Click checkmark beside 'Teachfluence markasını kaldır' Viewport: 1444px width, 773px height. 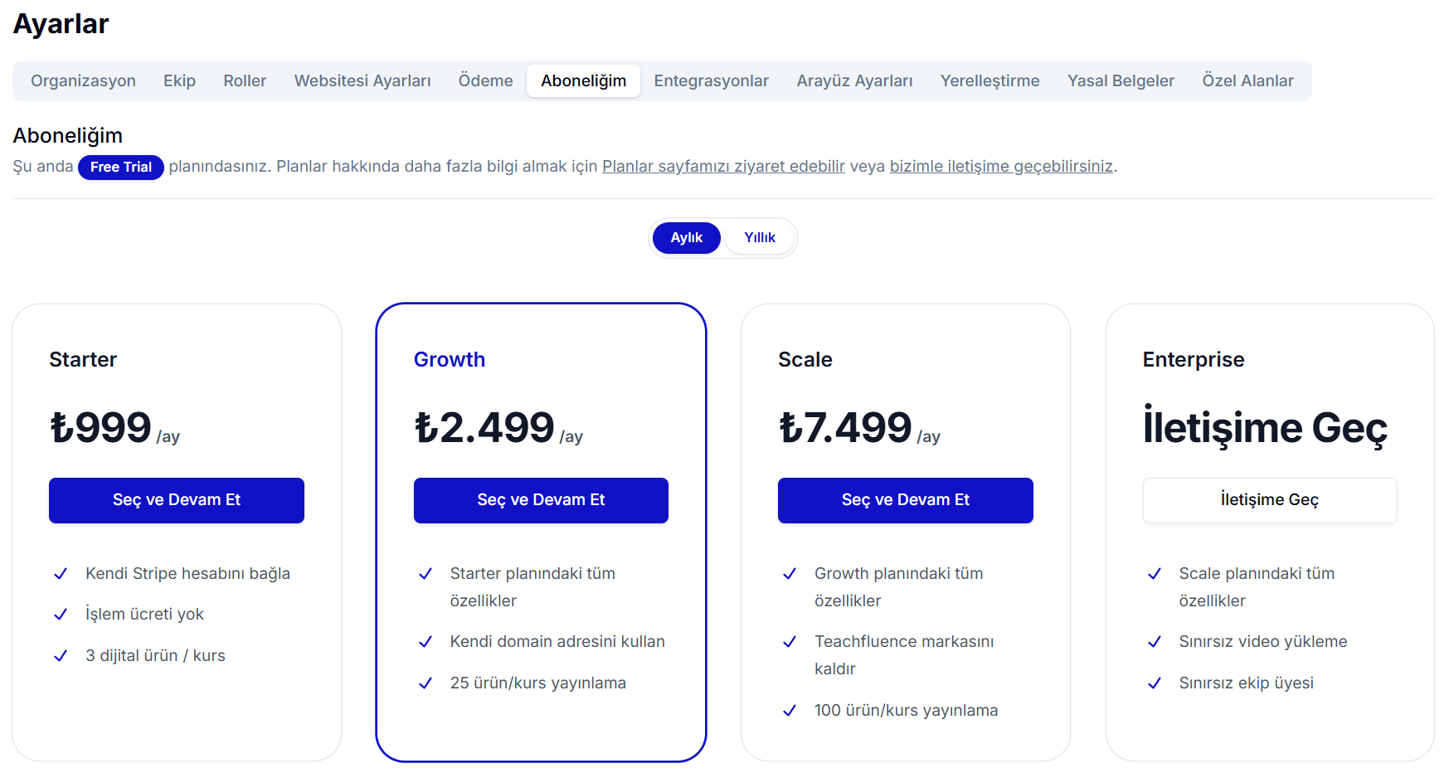pos(790,642)
